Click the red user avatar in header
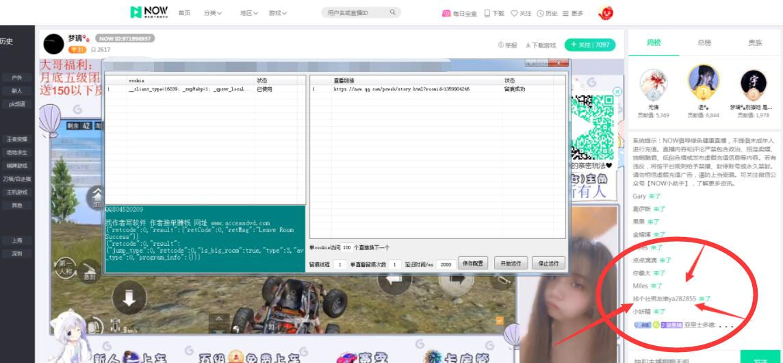Screen dimensions: 783x363 [606, 13]
